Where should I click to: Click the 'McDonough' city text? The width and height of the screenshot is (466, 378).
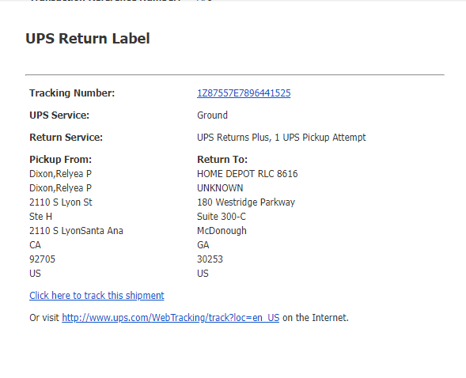(x=222, y=231)
